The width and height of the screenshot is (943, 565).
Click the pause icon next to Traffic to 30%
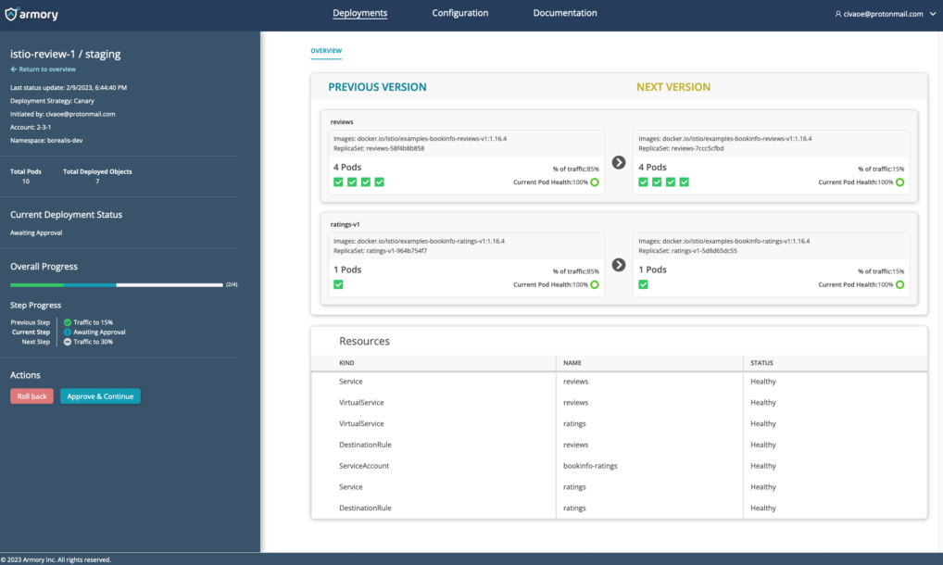[x=68, y=342]
